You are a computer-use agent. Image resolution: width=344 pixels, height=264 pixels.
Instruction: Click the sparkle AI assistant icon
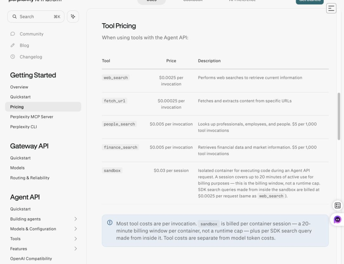pos(73,16)
